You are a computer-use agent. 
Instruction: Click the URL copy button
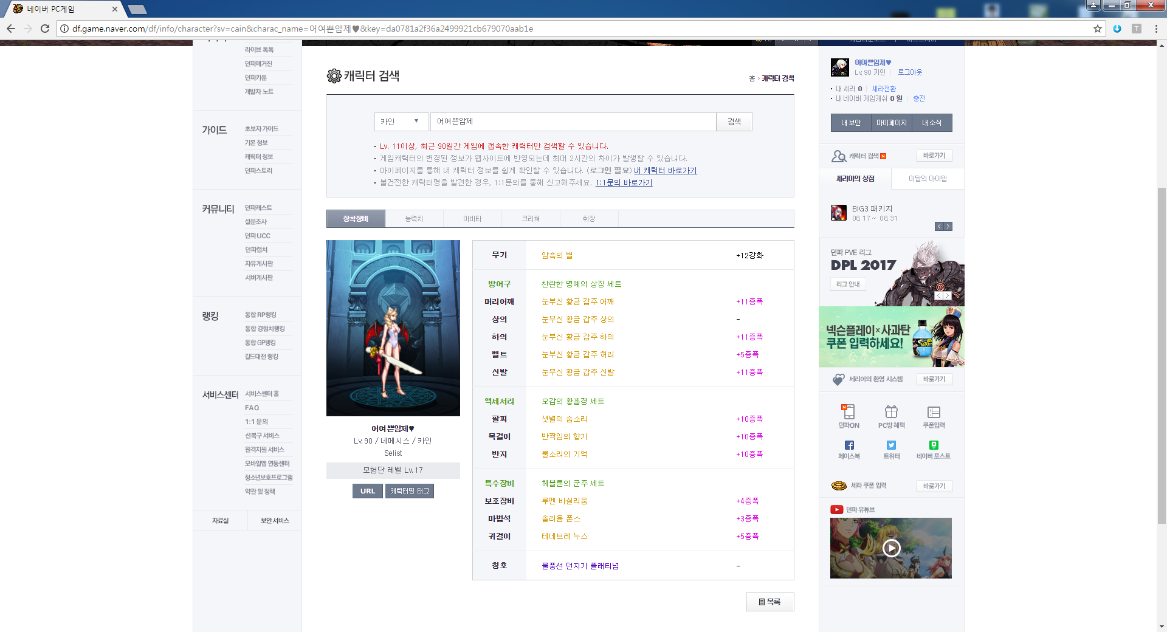368,491
